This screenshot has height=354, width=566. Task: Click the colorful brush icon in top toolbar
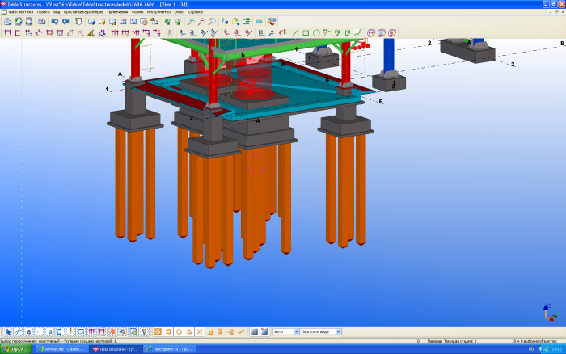272,22
